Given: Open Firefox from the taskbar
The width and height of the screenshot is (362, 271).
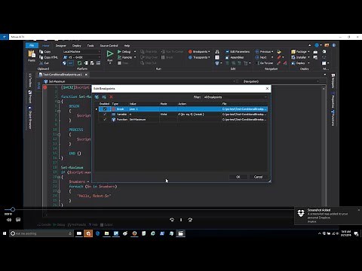Looking at the screenshot, I should tap(134, 233).
